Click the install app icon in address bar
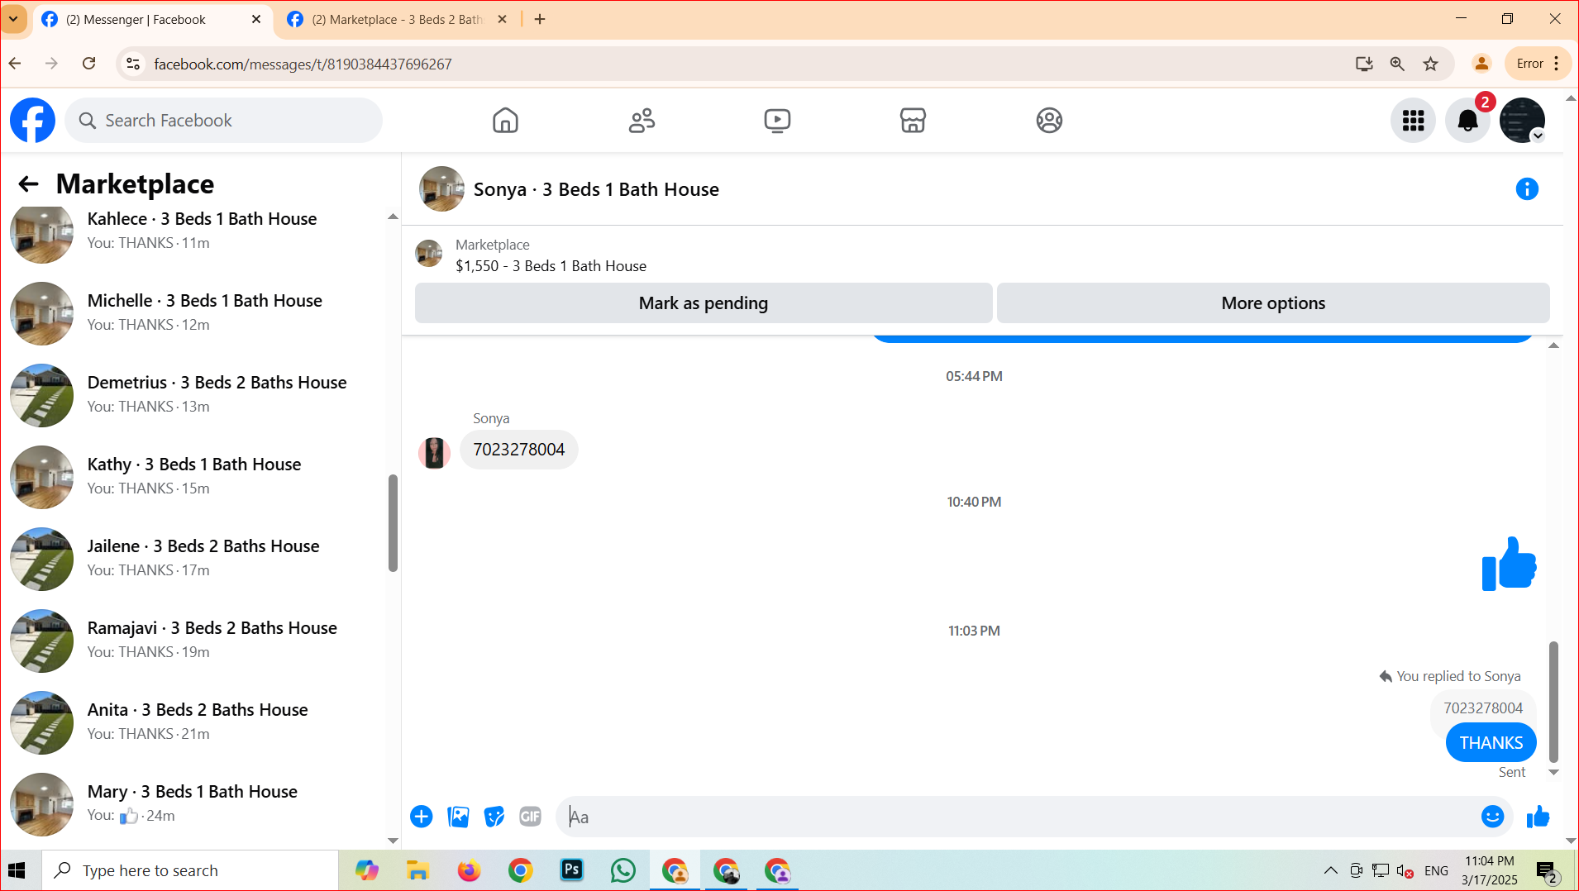Screen dimensions: 1579x891 (x=1364, y=64)
